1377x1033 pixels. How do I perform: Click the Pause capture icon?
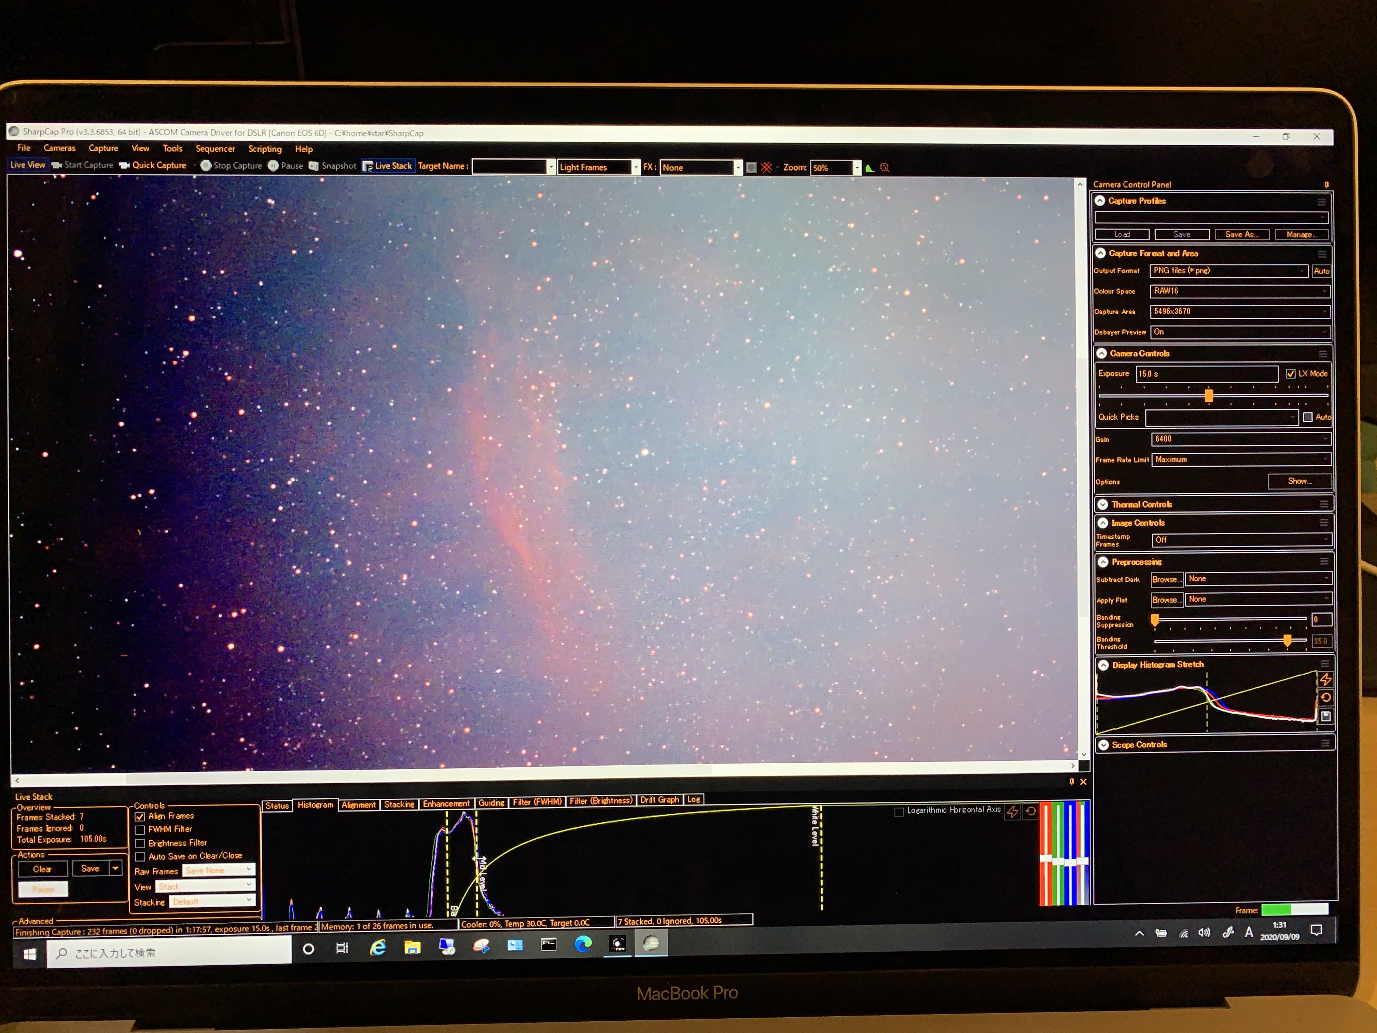(x=273, y=166)
